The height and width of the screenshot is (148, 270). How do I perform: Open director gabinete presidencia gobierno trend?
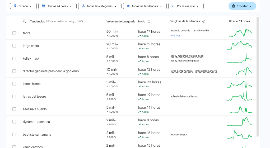point(51,71)
